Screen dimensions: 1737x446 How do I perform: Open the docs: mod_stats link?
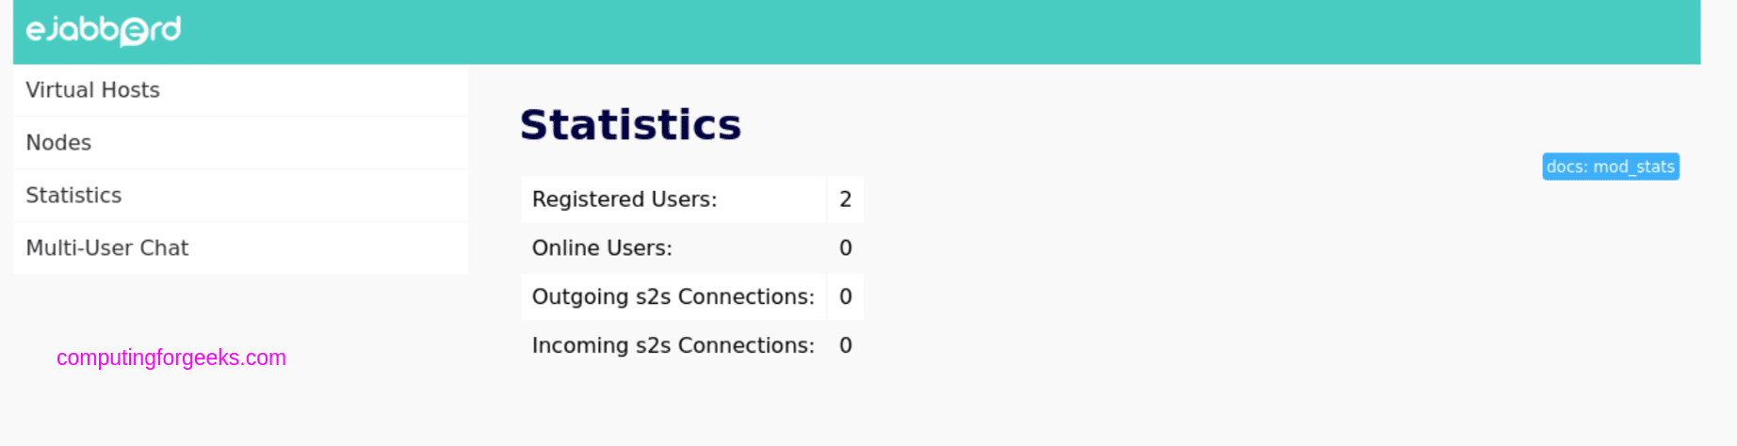tap(1610, 167)
